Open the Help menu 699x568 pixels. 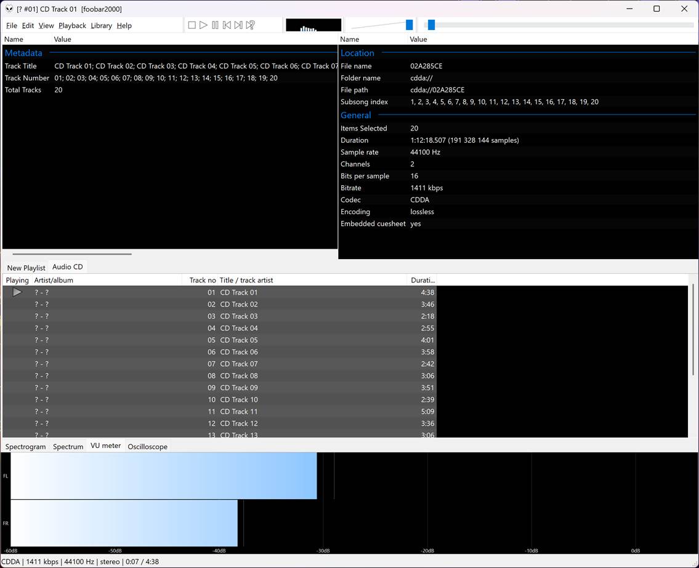pos(124,26)
